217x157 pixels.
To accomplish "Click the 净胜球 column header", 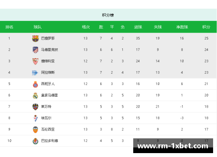I will tap(182, 27).
